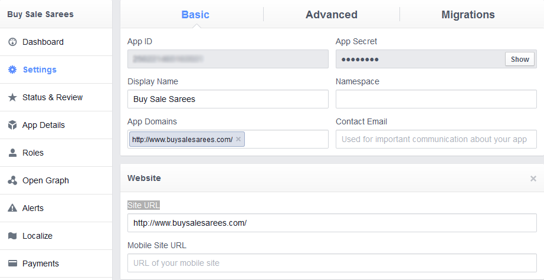544x280 pixels.
Task: Focus the Mobile Site URL field
Action: 332,263
